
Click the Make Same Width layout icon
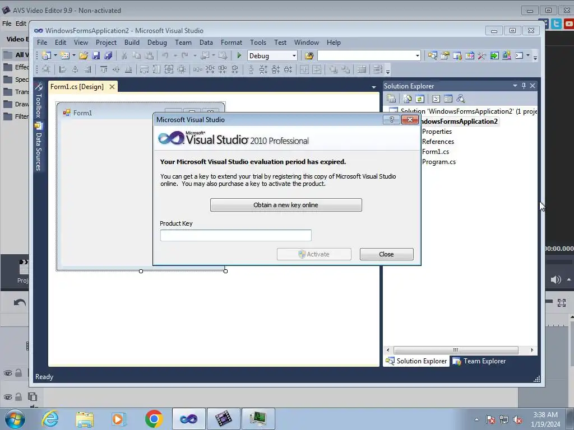tap(144, 69)
